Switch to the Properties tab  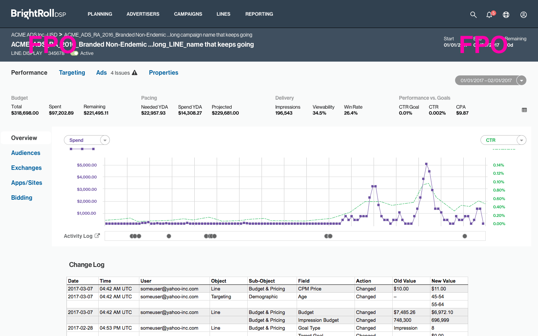[x=164, y=73]
